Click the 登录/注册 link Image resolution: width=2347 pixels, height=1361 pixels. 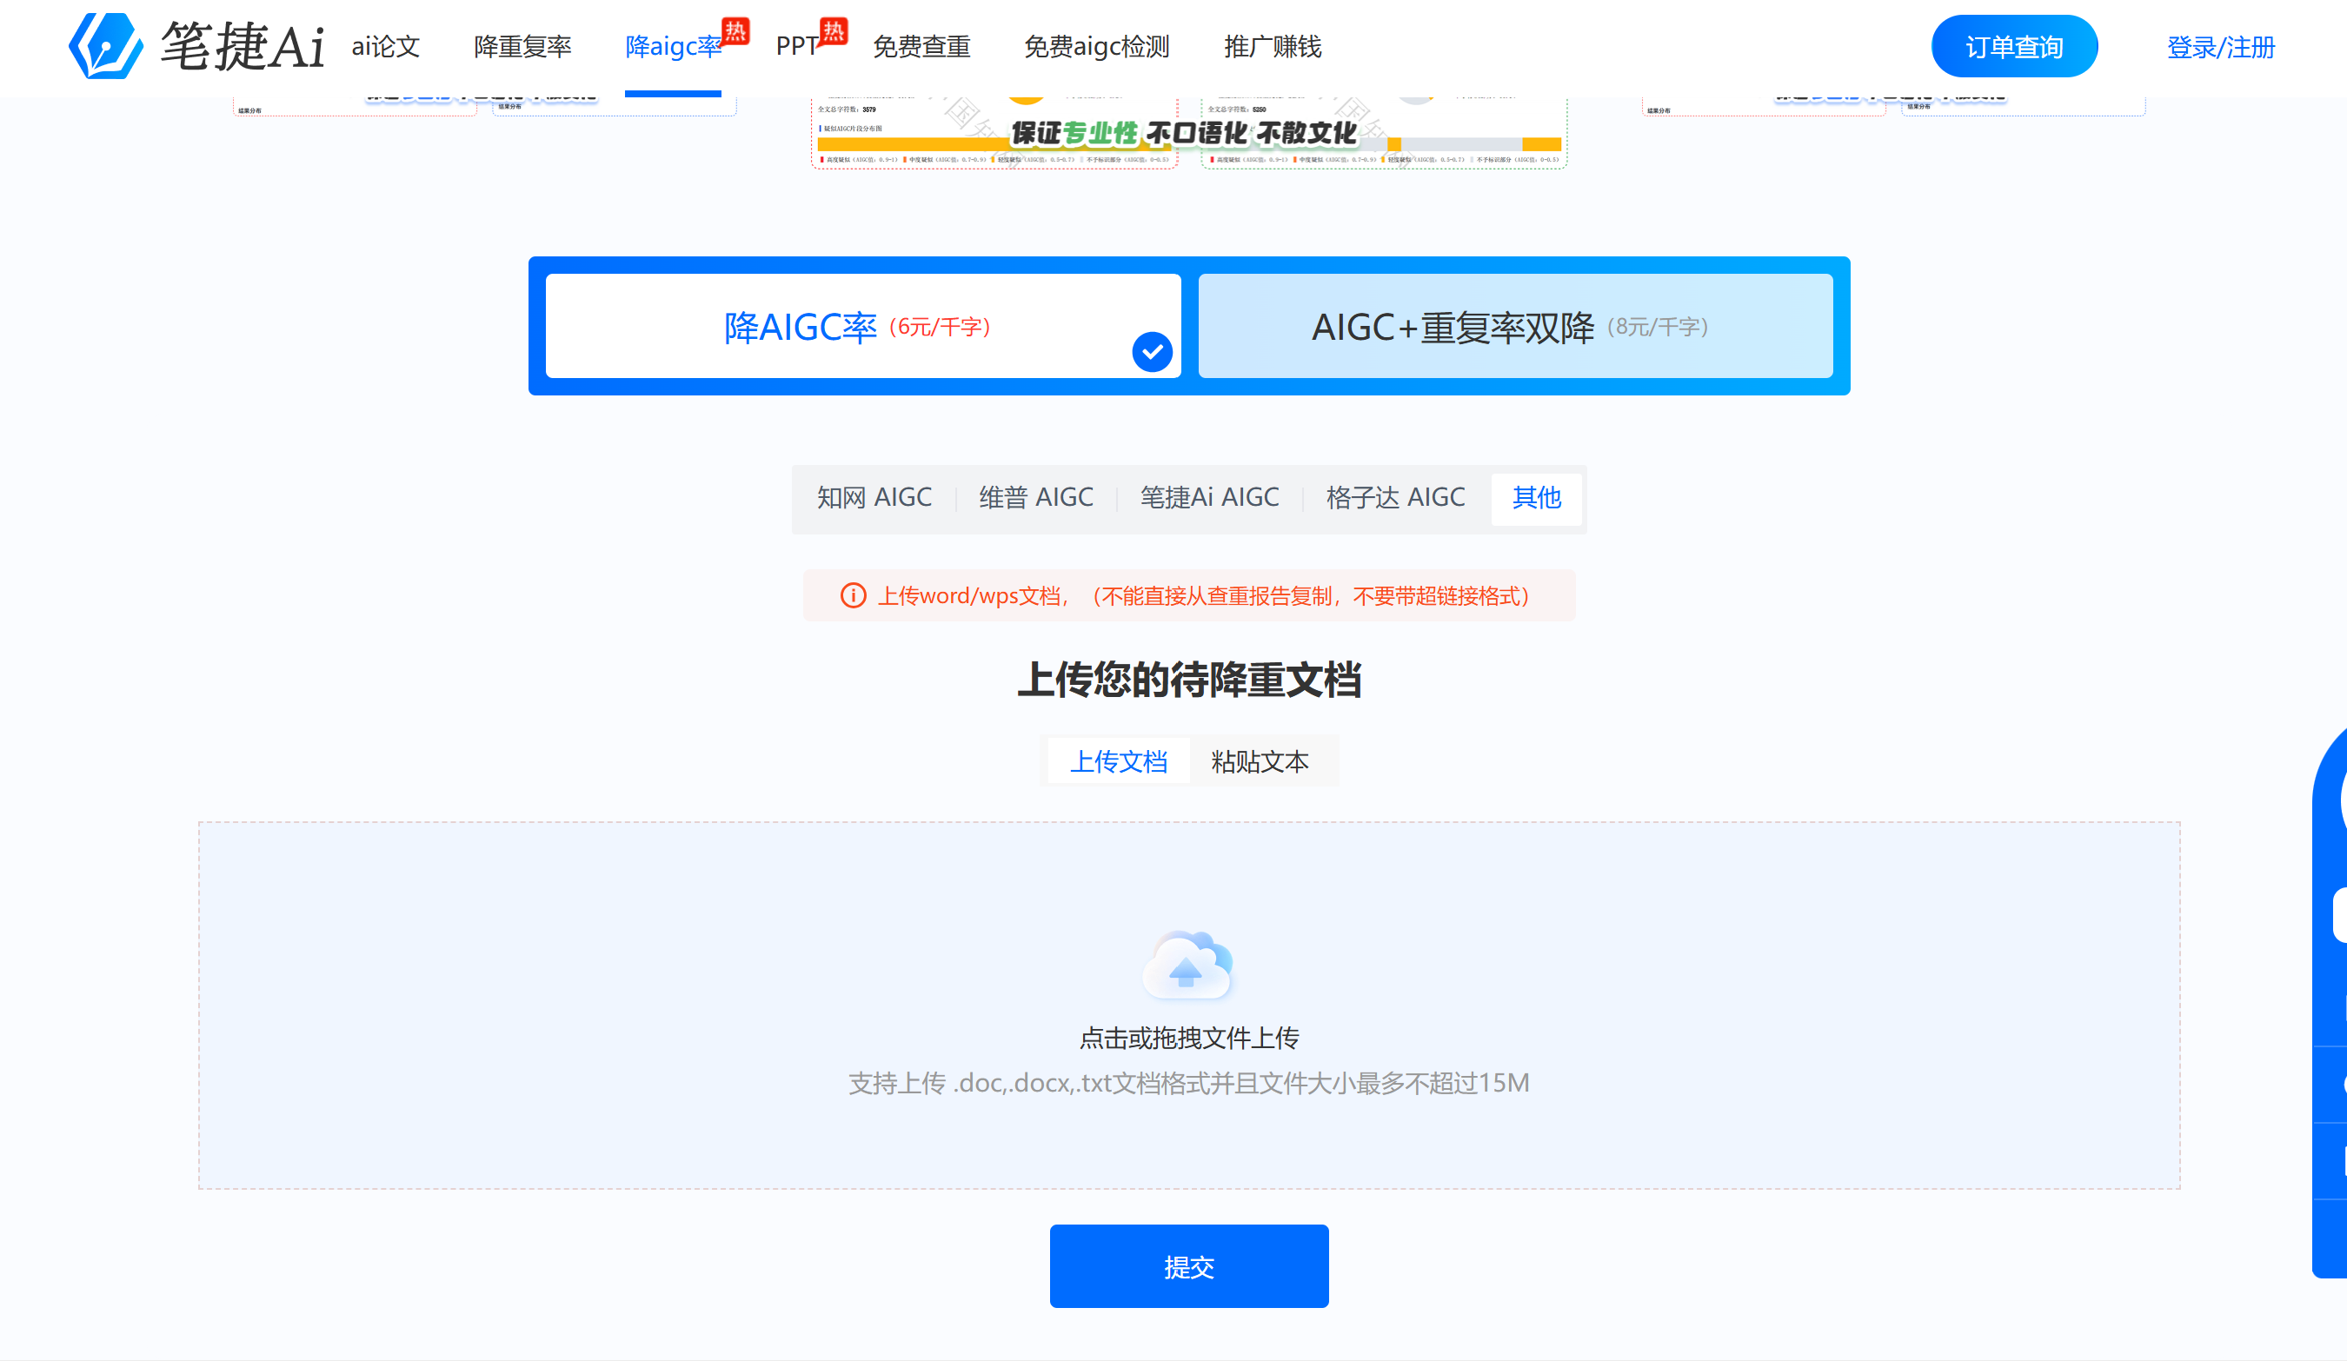2220,48
